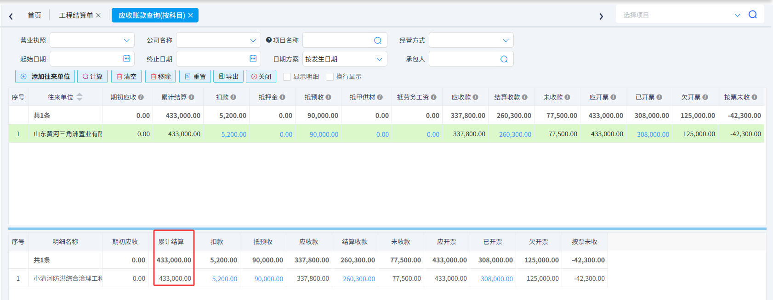This screenshot has height=300, width=773.
Task: Click the 导出 button
Action: coord(228,77)
